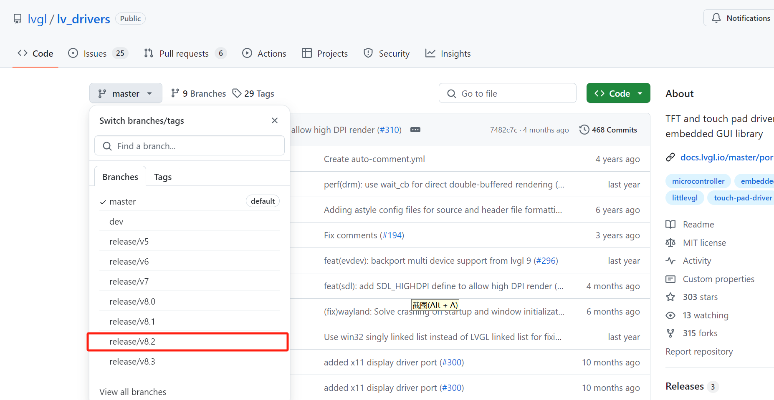This screenshot has height=400, width=774.
Task: Select the release/v5 branch
Action: click(x=189, y=242)
